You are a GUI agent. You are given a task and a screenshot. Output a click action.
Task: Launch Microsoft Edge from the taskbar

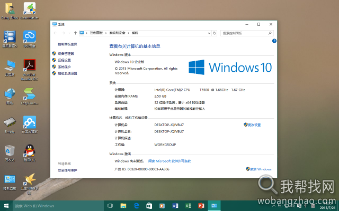pyautogui.click(x=136, y=206)
